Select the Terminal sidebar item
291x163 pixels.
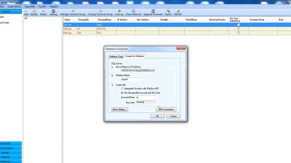(x=11, y=11)
